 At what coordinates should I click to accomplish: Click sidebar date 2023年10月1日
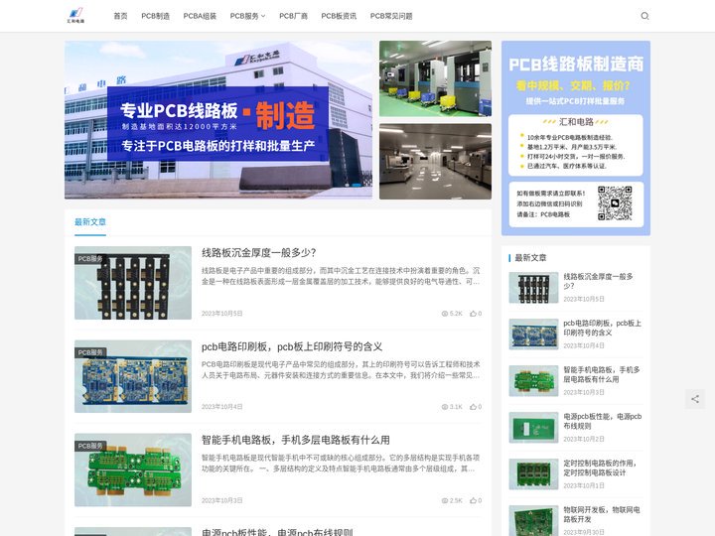[x=584, y=485]
